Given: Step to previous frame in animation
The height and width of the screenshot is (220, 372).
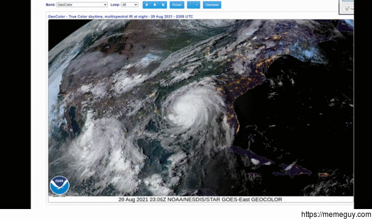Looking at the screenshot, I should click(x=147, y=5).
